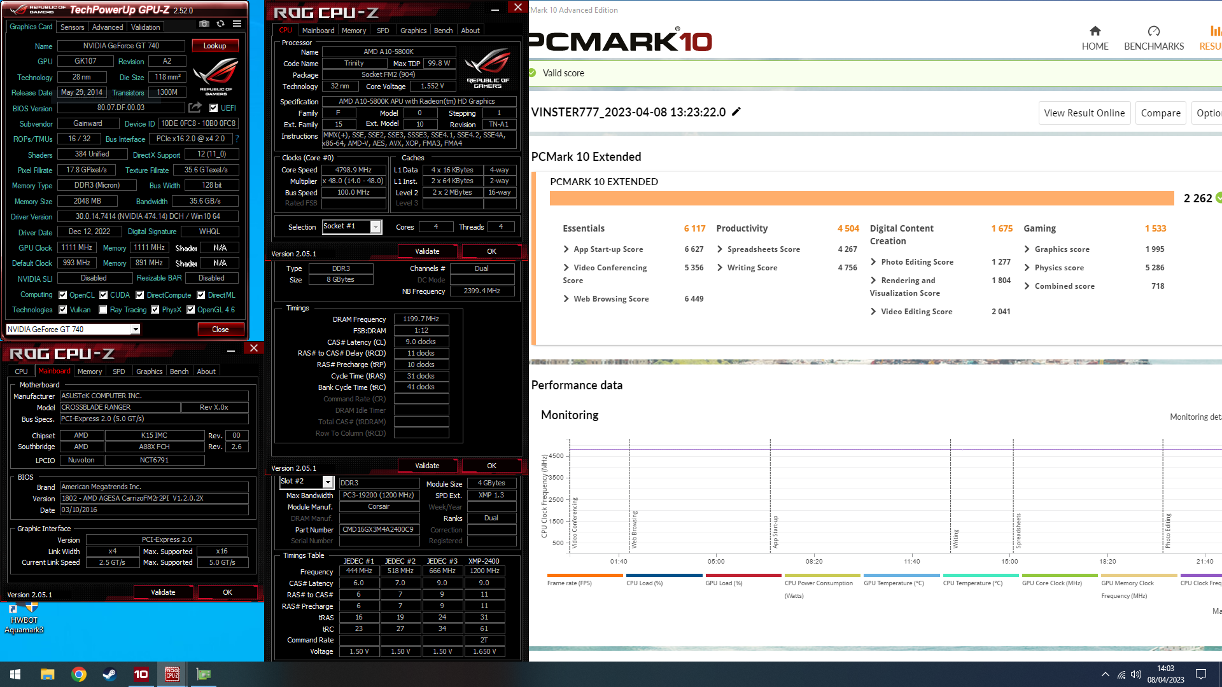Open the Socket #1 selection dropdown
The width and height of the screenshot is (1222, 687).
(376, 226)
